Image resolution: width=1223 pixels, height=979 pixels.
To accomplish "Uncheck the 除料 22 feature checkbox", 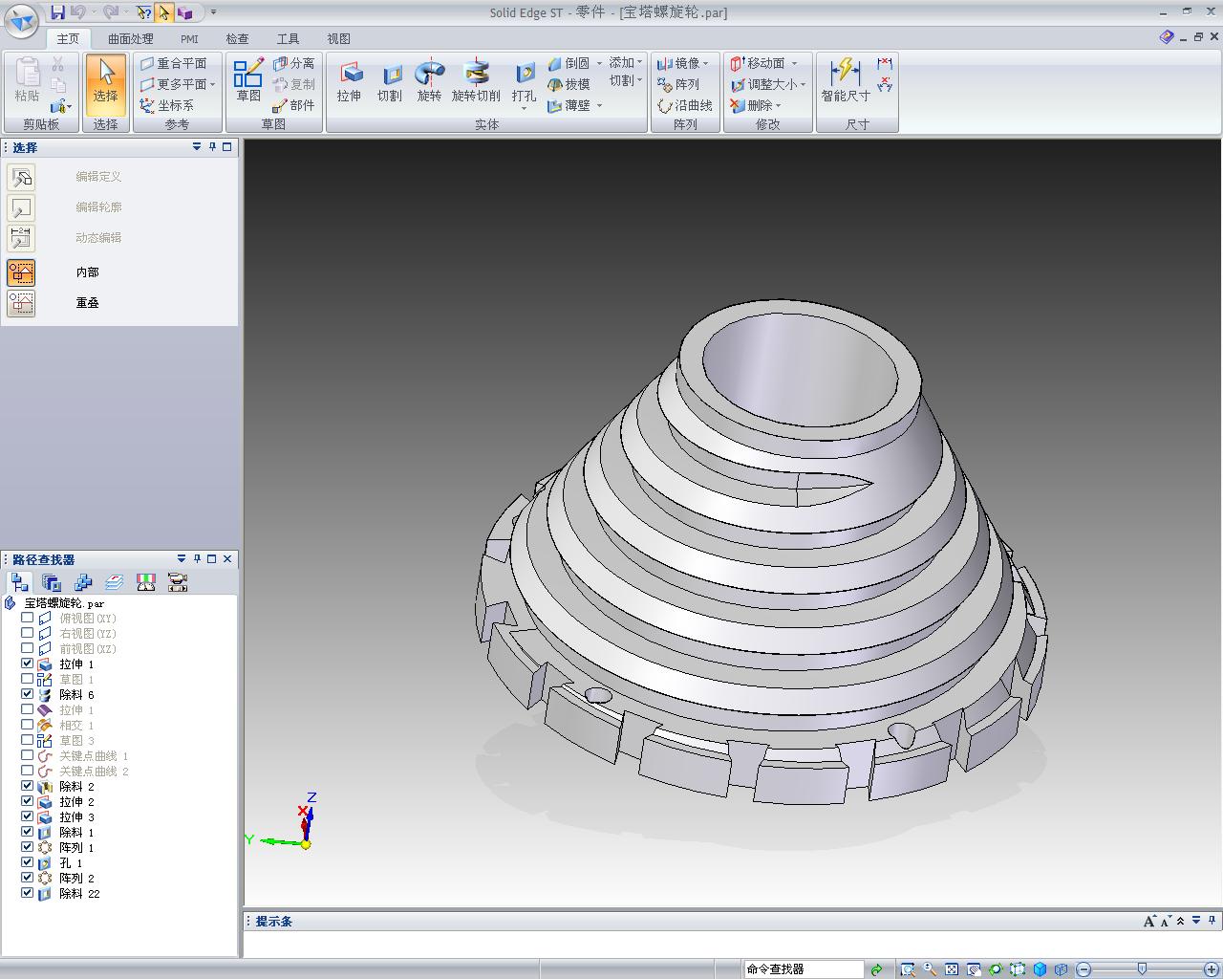I will (x=27, y=893).
